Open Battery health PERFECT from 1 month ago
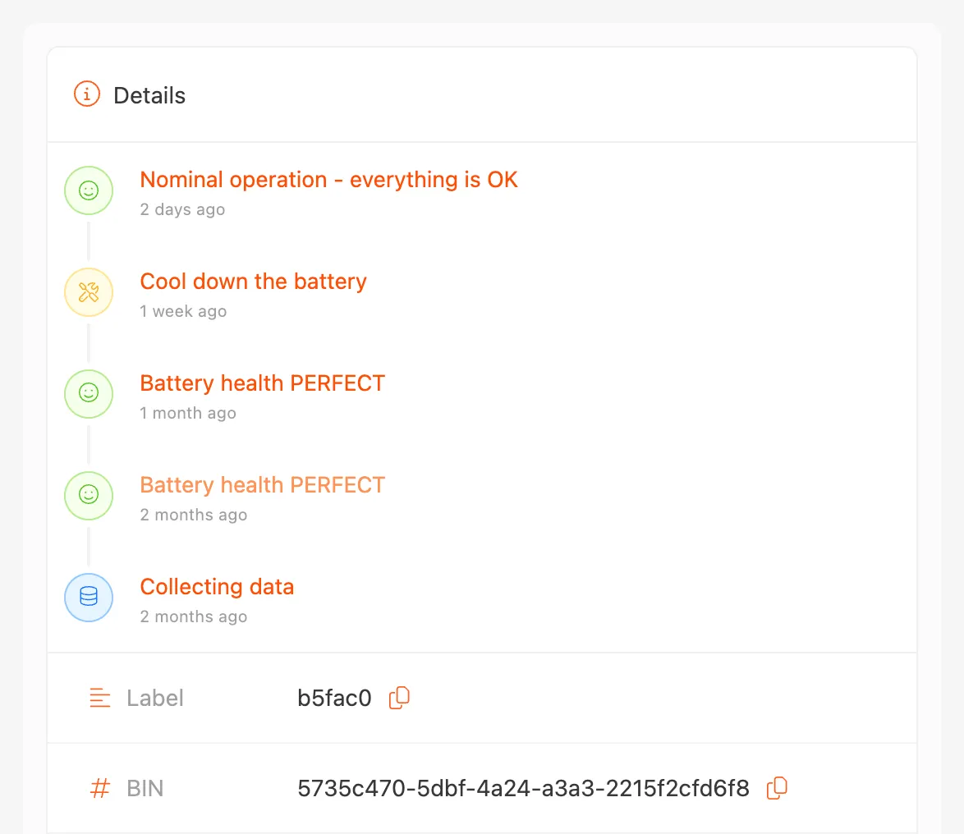This screenshot has height=834, width=964. point(262,383)
